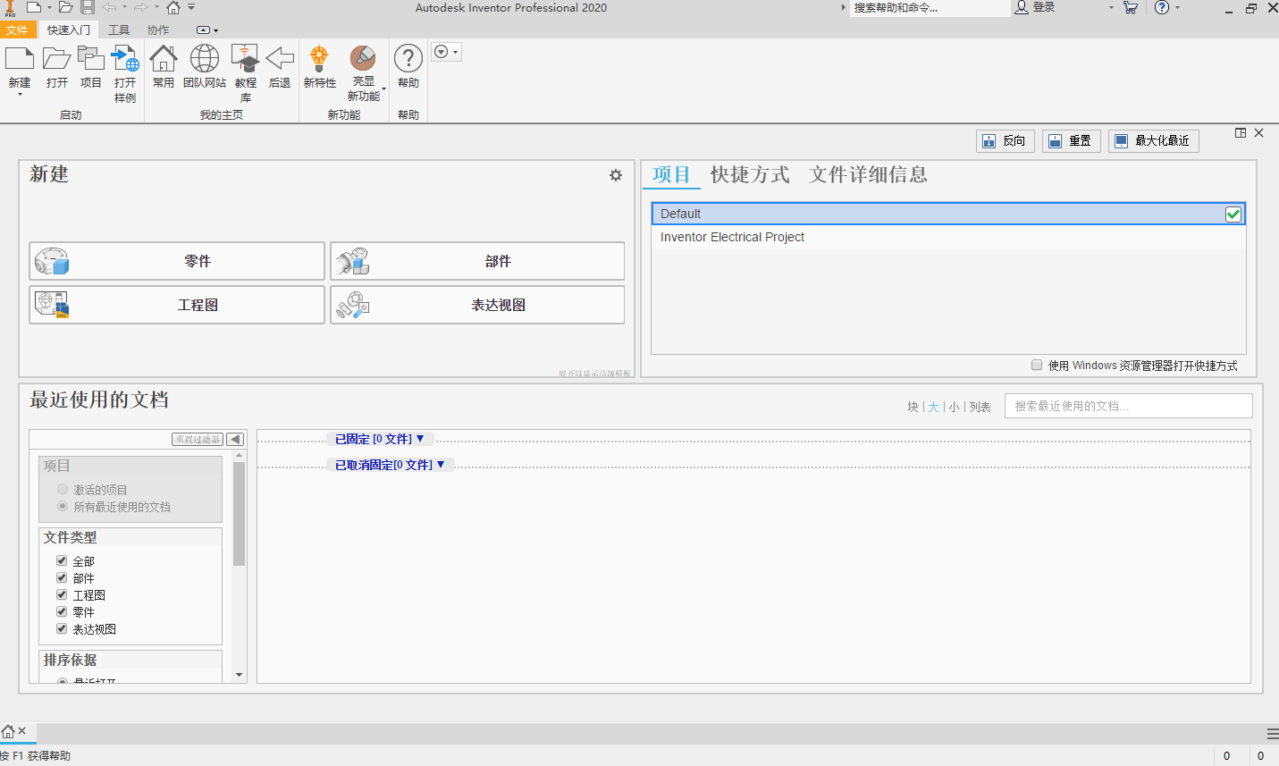The image size is (1279, 766).
Task: Enable 使用 Windows 资源管理器打开快捷方式 checkbox
Action: (x=1036, y=365)
